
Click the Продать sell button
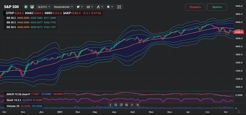(195, 7)
